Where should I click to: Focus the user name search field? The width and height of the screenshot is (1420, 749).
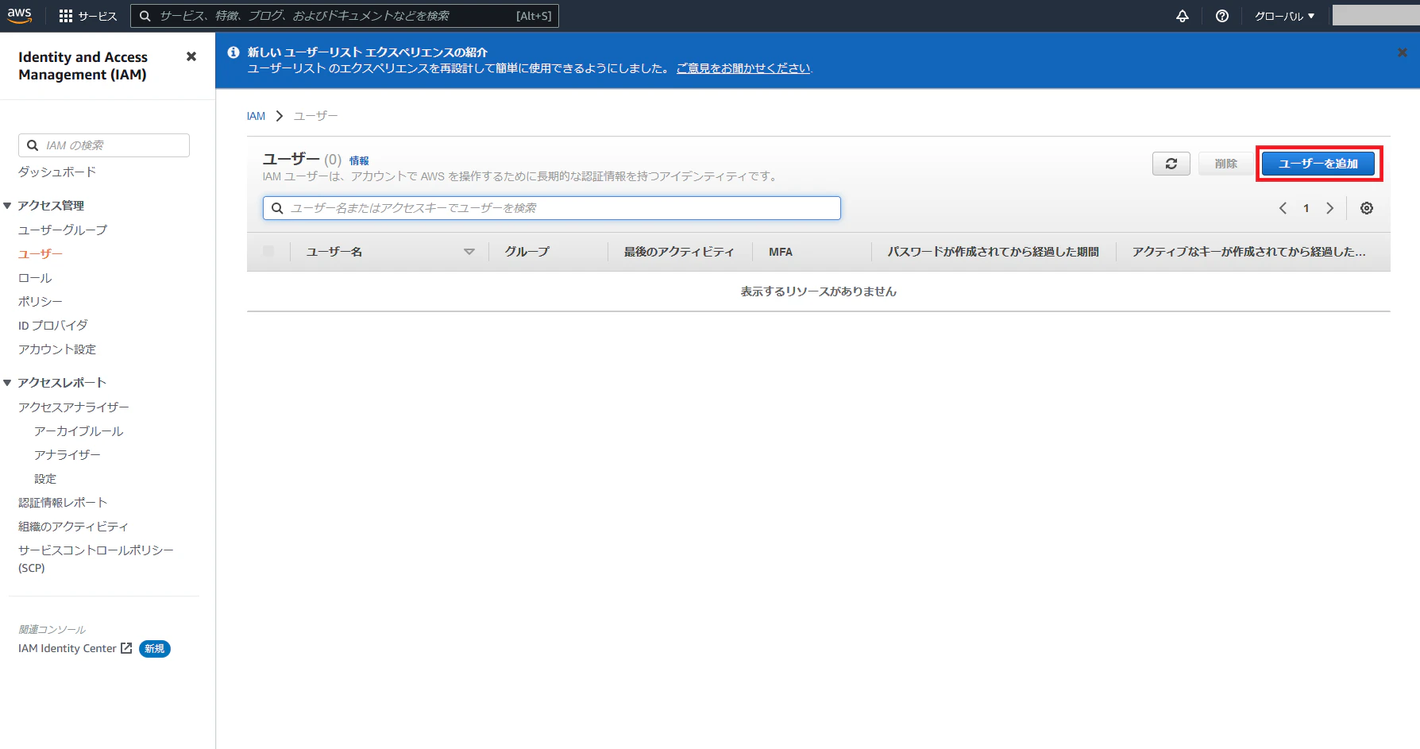pos(552,208)
